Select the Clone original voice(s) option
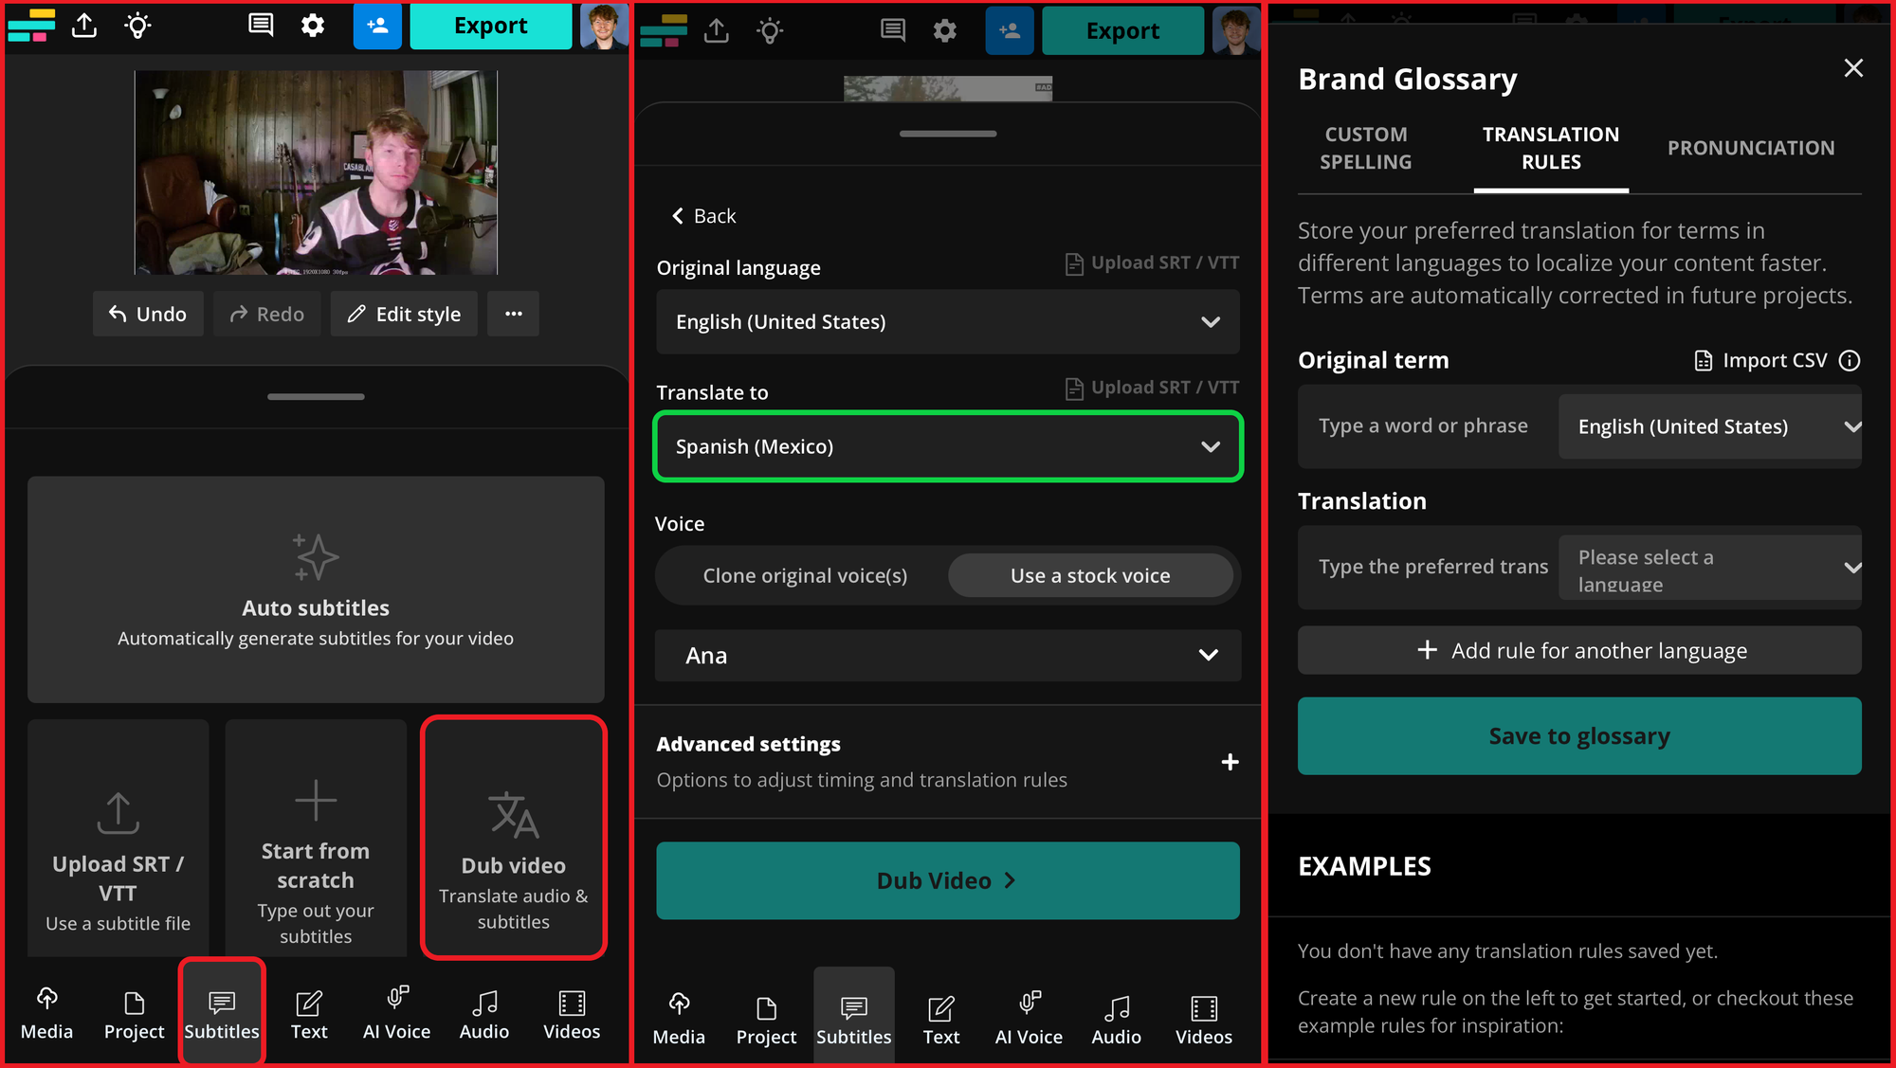Image resolution: width=1896 pixels, height=1068 pixels. [x=804, y=575]
